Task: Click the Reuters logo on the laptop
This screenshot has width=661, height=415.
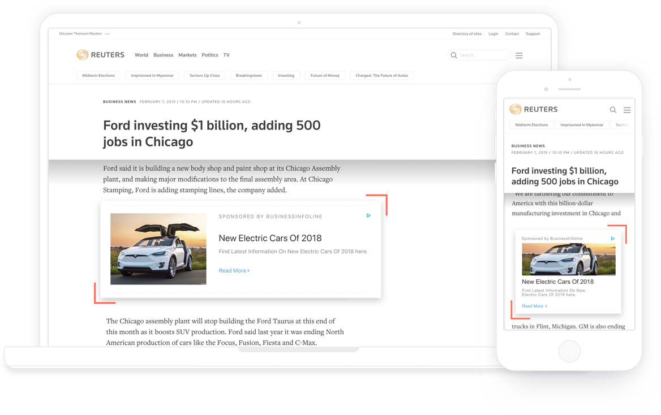Action: point(100,55)
